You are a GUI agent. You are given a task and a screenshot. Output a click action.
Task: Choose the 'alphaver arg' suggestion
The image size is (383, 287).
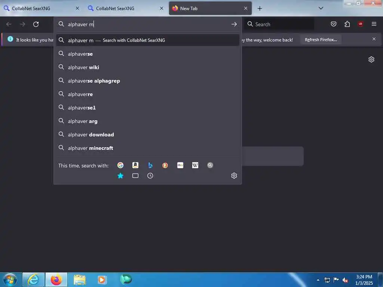(147, 121)
